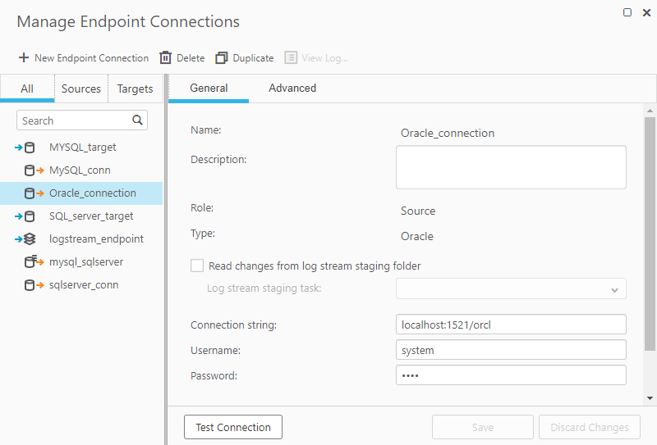Click the MYSQL_target endpoint icon
This screenshot has height=445, width=657.
25,148
